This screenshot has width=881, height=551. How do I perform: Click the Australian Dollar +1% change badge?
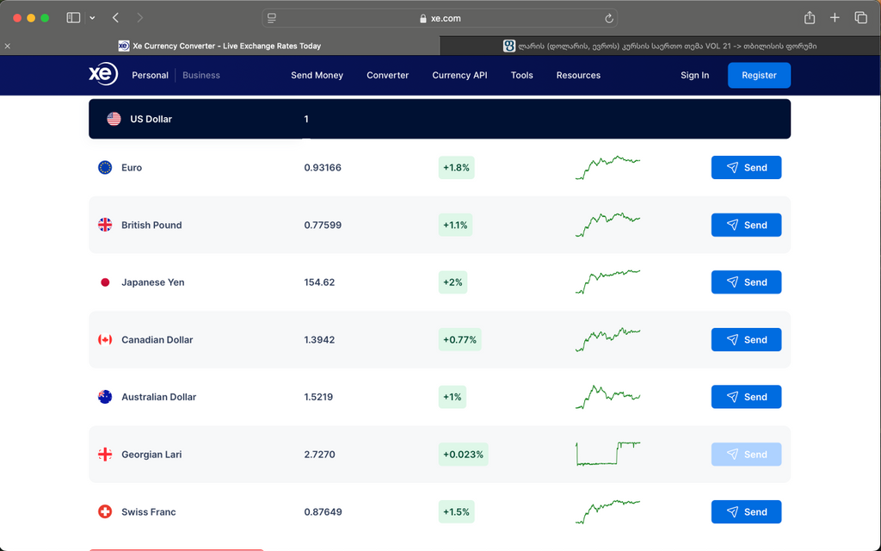(x=453, y=397)
